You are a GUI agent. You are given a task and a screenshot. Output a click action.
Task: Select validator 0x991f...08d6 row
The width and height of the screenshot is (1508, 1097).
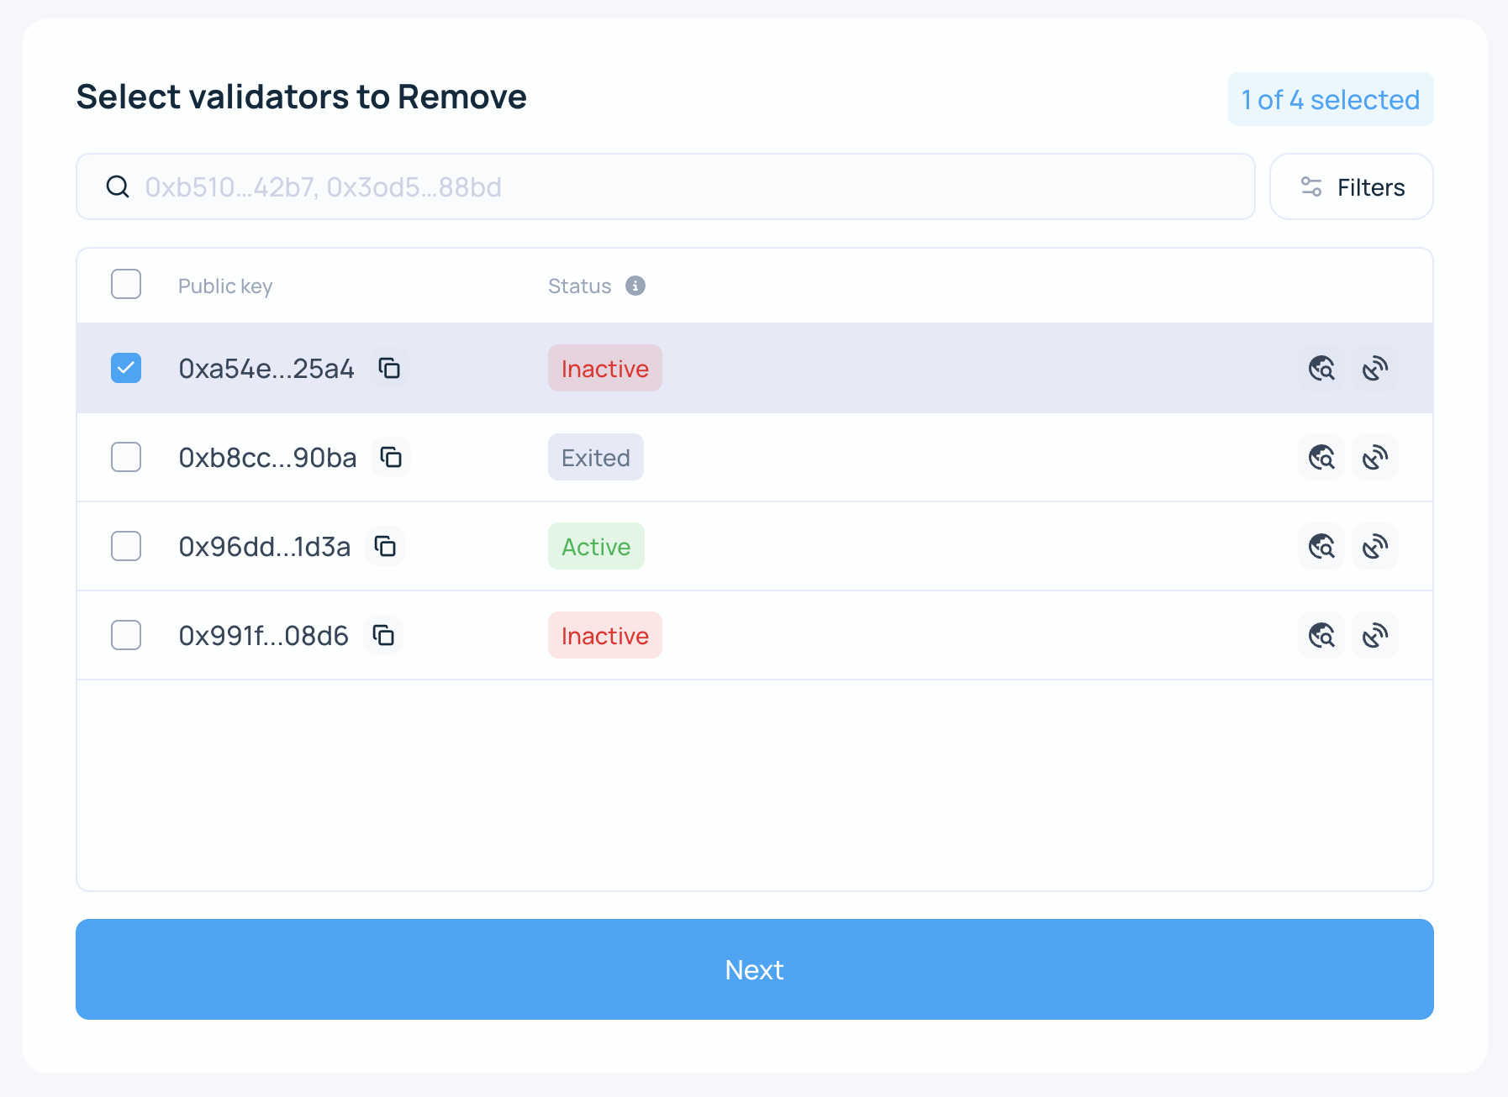pos(125,635)
